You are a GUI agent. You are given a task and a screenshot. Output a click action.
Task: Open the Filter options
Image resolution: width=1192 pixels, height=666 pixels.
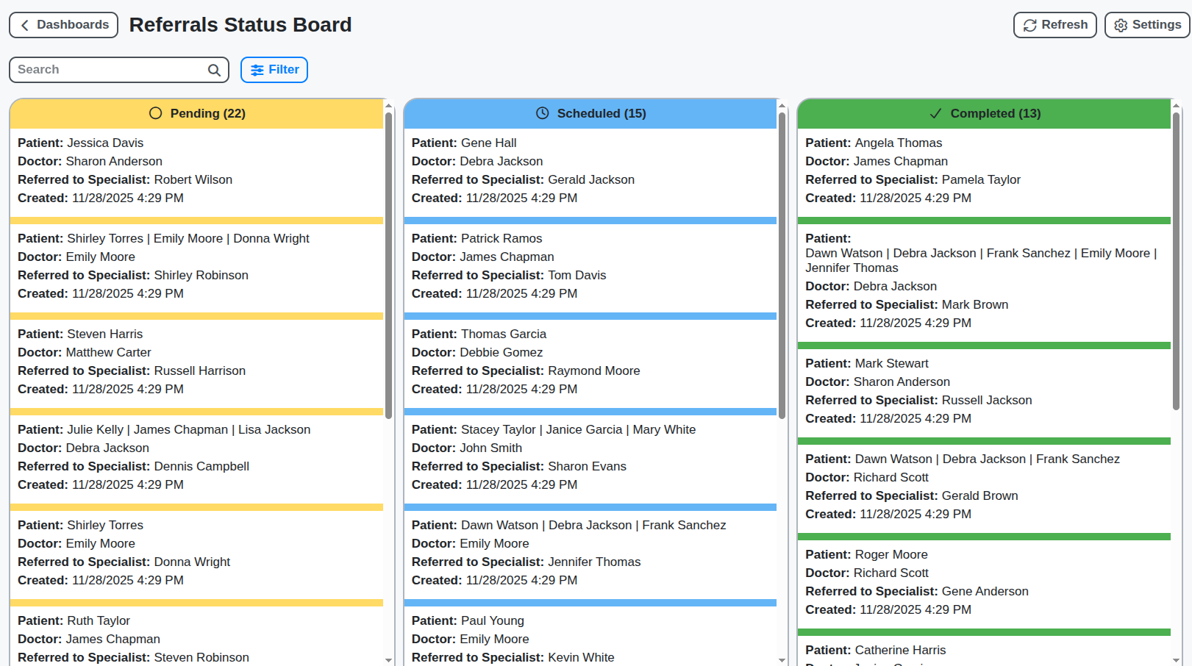(274, 69)
